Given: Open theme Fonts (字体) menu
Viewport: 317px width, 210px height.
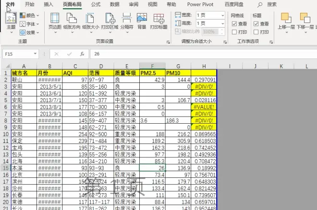Looking at the screenshot, I should point(29,24).
